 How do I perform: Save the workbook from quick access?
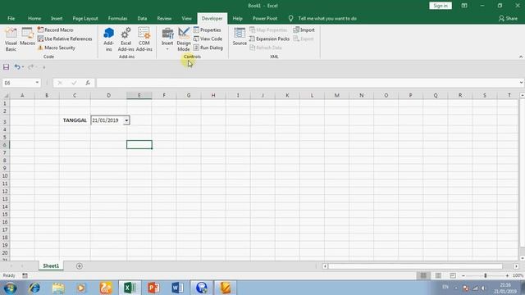coord(6,67)
